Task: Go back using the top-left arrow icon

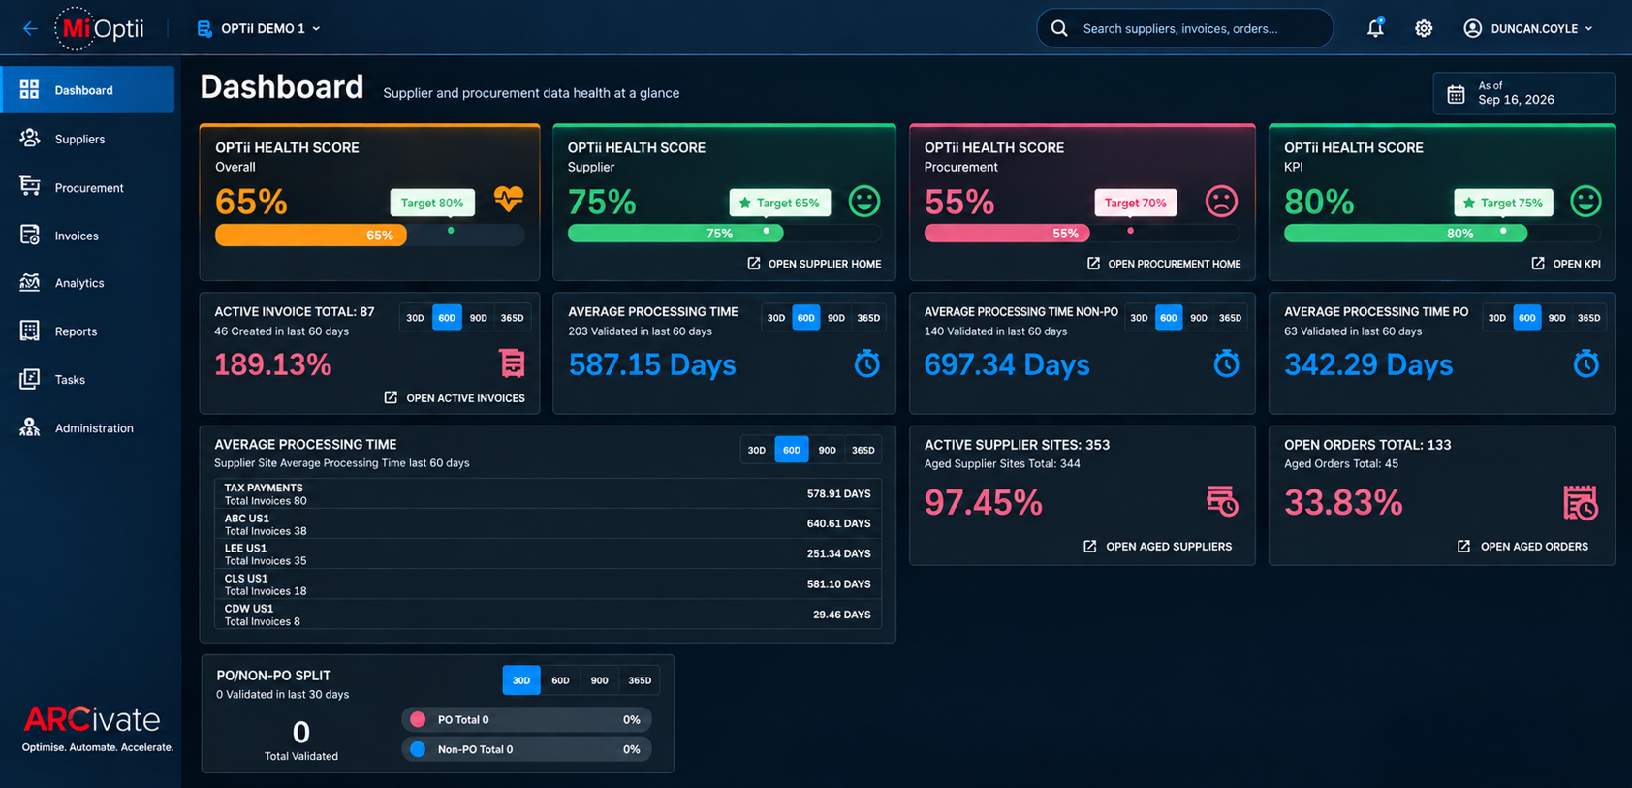Action: [x=30, y=28]
